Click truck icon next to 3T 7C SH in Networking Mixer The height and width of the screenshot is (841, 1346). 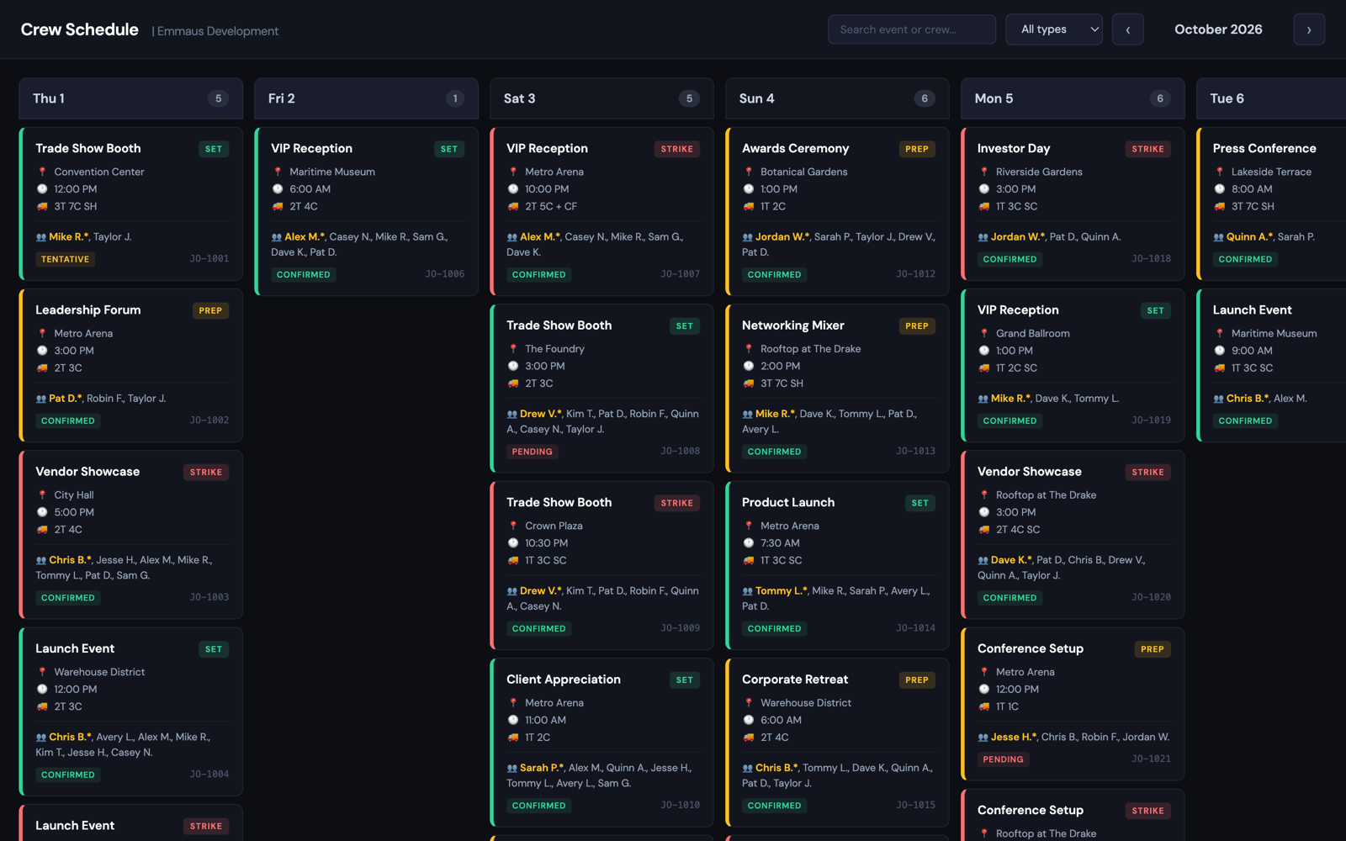point(749,383)
